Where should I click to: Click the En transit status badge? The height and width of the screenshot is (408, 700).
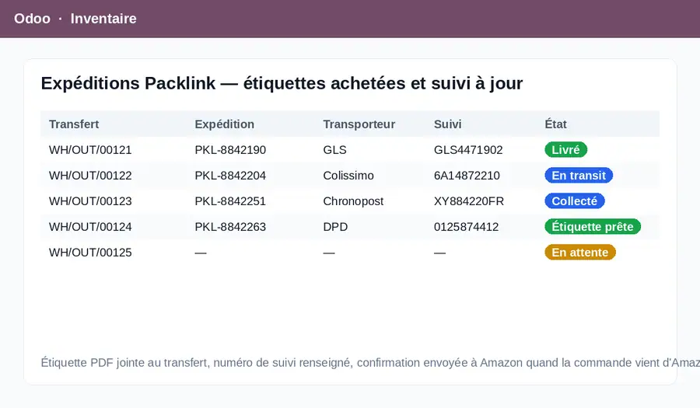579,176
